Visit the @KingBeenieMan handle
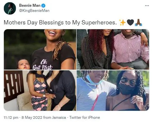 click(x=34, y=11)
